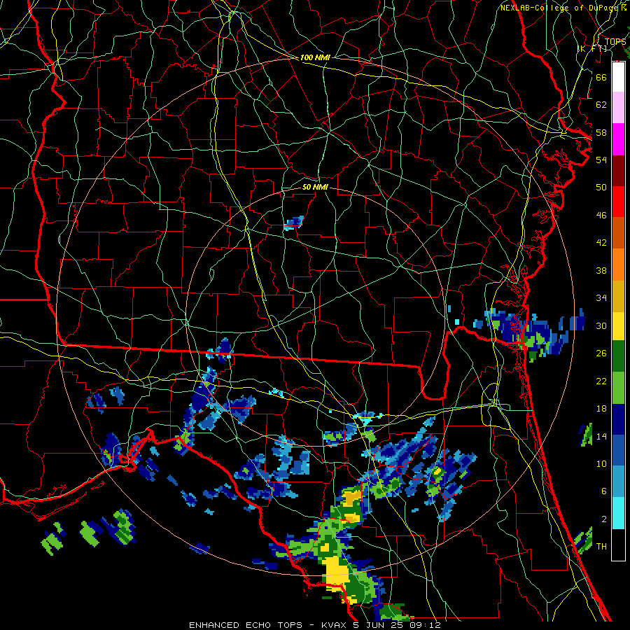Click the dark green swatch near 26
Screen dimensions: 630x630
click(x=618, y=356)
